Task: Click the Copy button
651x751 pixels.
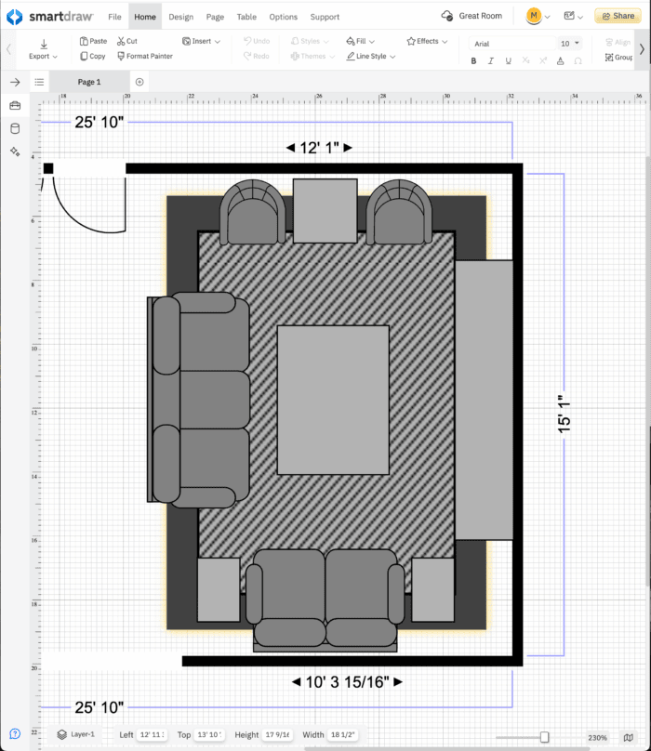Action: (92, 56)
